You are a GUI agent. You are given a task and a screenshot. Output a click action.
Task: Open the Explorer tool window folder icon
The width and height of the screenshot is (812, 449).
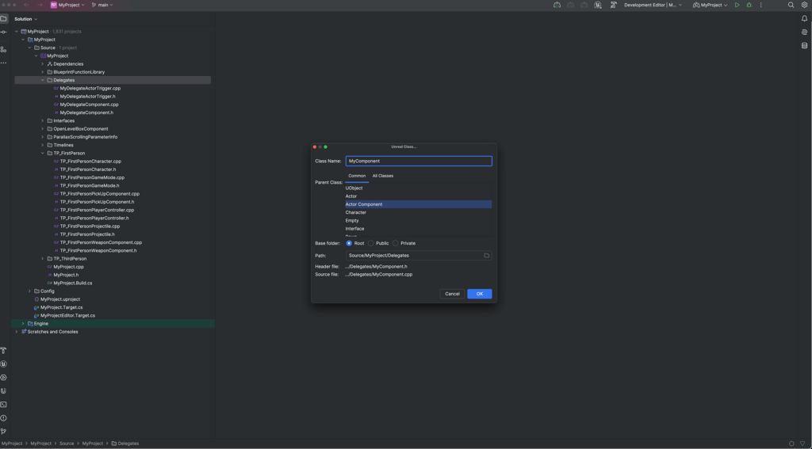point(4,19)
